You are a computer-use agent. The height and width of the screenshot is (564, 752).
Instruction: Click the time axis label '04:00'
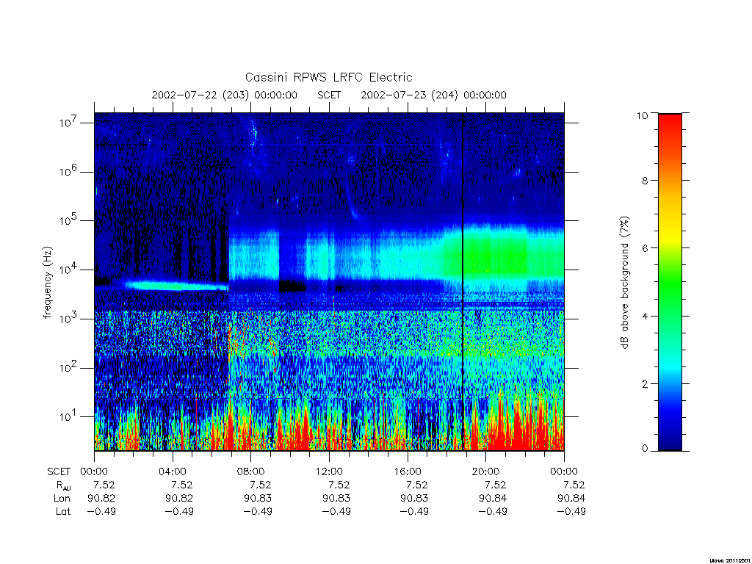coord(172,471)
